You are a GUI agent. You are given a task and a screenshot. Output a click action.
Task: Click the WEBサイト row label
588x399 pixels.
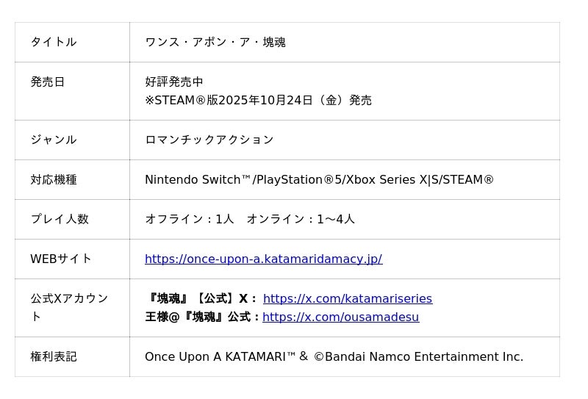61,259
